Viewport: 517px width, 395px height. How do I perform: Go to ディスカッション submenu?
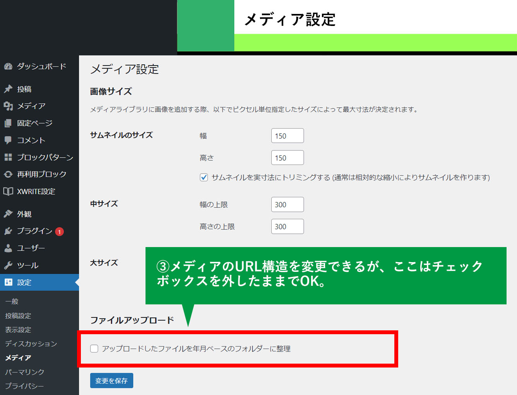(x=31, y=343)
